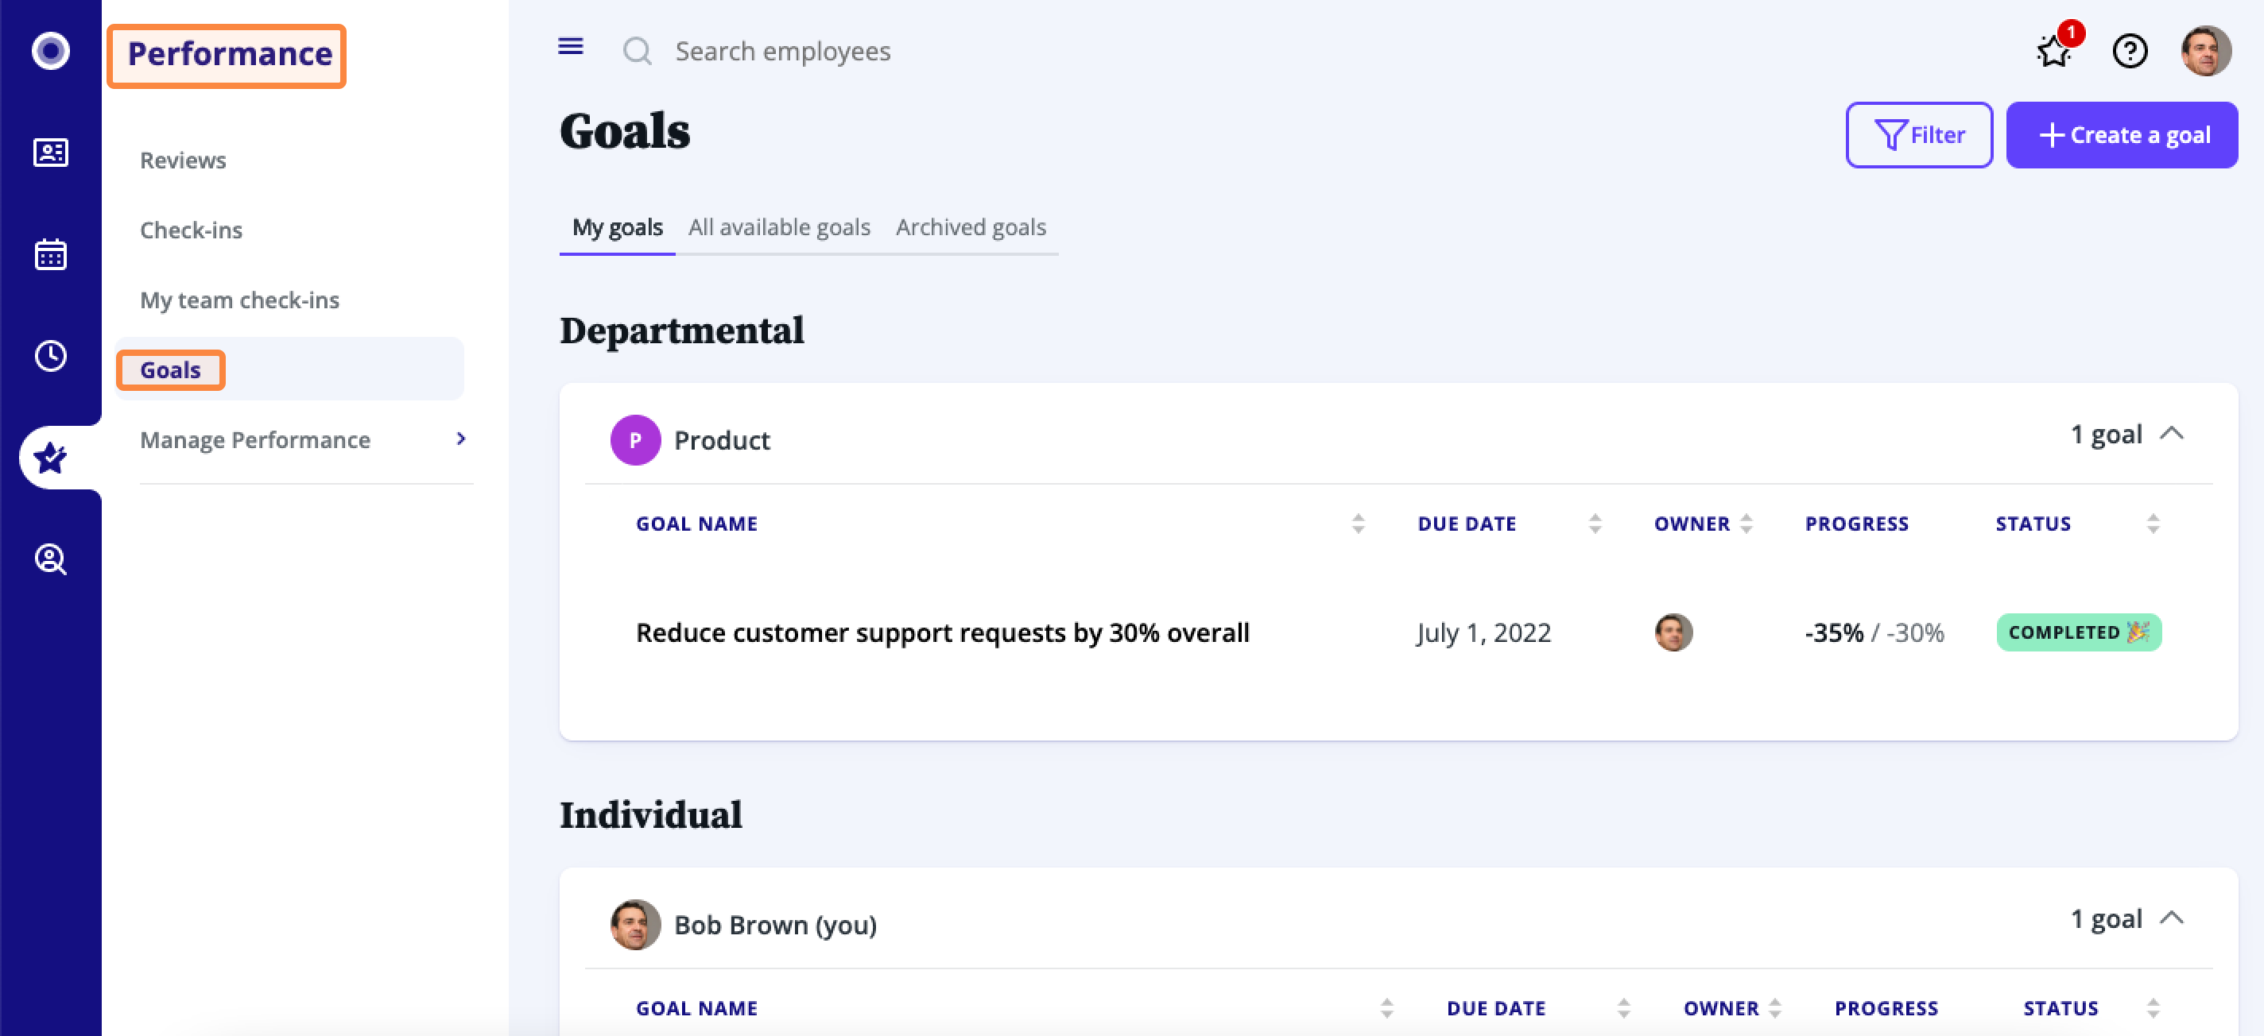The width and height of the screenshot is (2264, 1036).
Task: Select the star Performance sidebar icon
Action: (50, 458)
